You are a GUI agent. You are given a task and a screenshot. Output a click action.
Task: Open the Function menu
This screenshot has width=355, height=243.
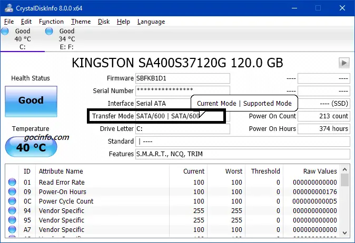51,22
